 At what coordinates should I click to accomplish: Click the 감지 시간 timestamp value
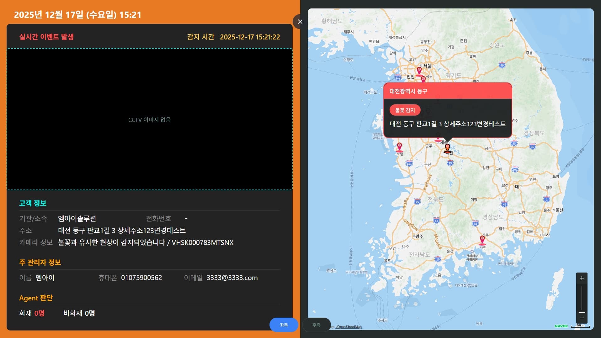pos(250,37)
